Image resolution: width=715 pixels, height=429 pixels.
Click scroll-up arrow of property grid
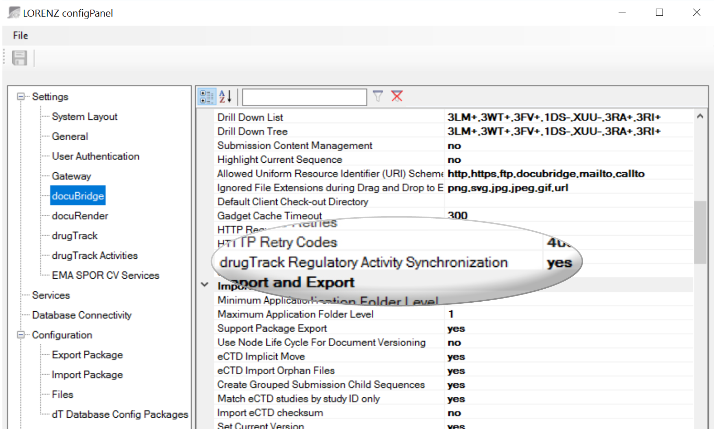point(700,116)
